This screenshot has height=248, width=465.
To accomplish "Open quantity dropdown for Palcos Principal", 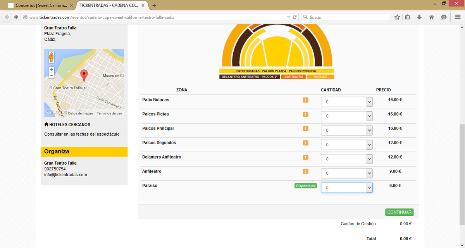I will coord(346,130).
